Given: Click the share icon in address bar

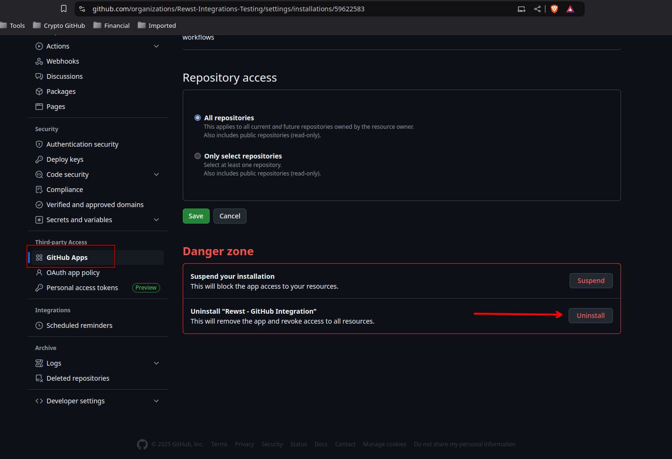Looking at the screenshot, I should coord(537,9).
